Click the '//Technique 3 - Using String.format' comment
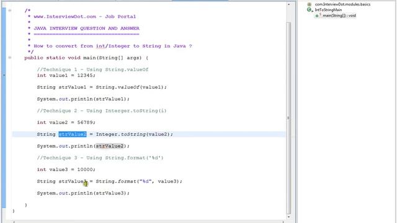This screenshot has height=223, width=397. [100, 158]
